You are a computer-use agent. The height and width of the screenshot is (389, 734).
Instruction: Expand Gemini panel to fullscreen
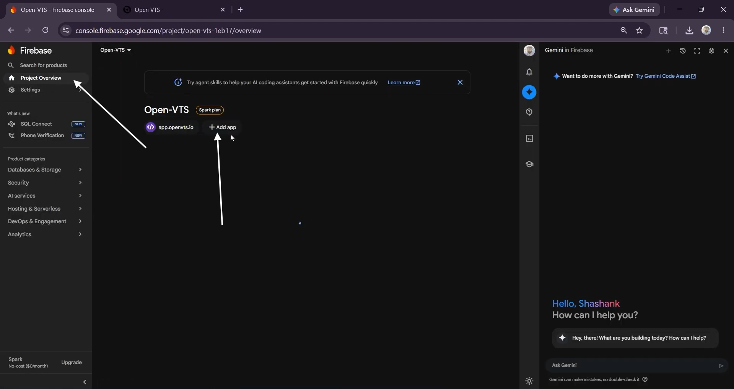tap(697, 51)
